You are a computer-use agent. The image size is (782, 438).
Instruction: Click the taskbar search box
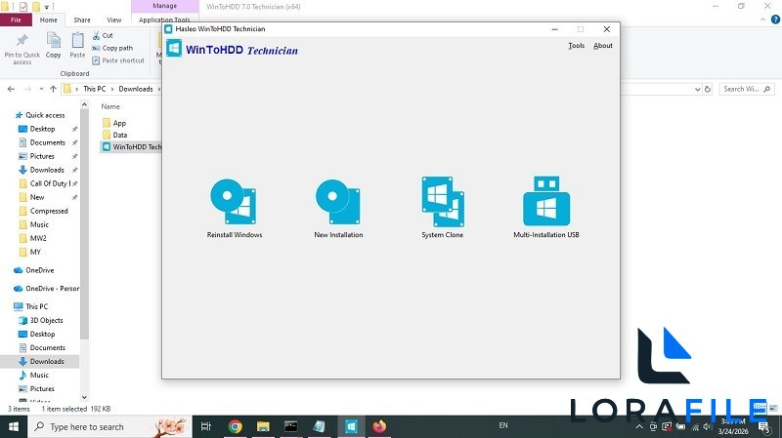109,426
